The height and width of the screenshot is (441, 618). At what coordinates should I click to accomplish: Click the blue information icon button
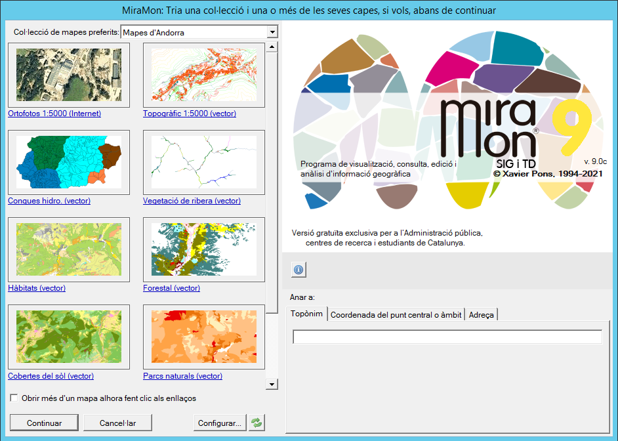(299, 270)
